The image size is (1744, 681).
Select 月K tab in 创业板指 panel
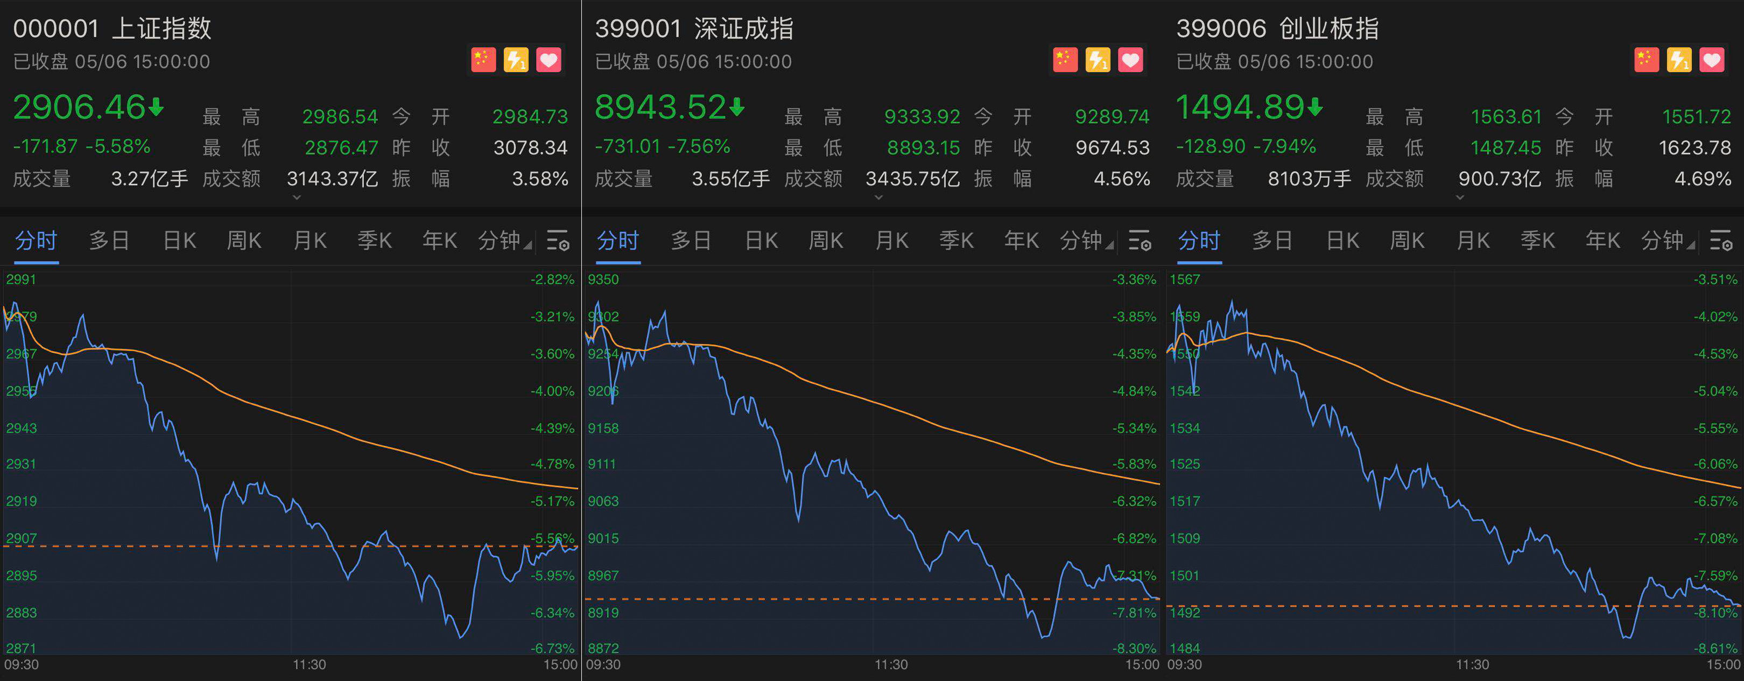click(1473, 240)
